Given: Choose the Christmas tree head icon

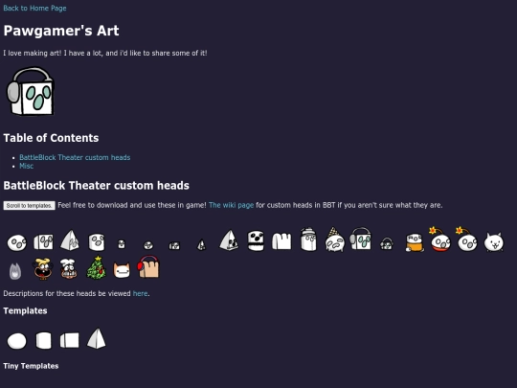Looking at the screenshot, I should pyautogui.click(x=96, y=267).
